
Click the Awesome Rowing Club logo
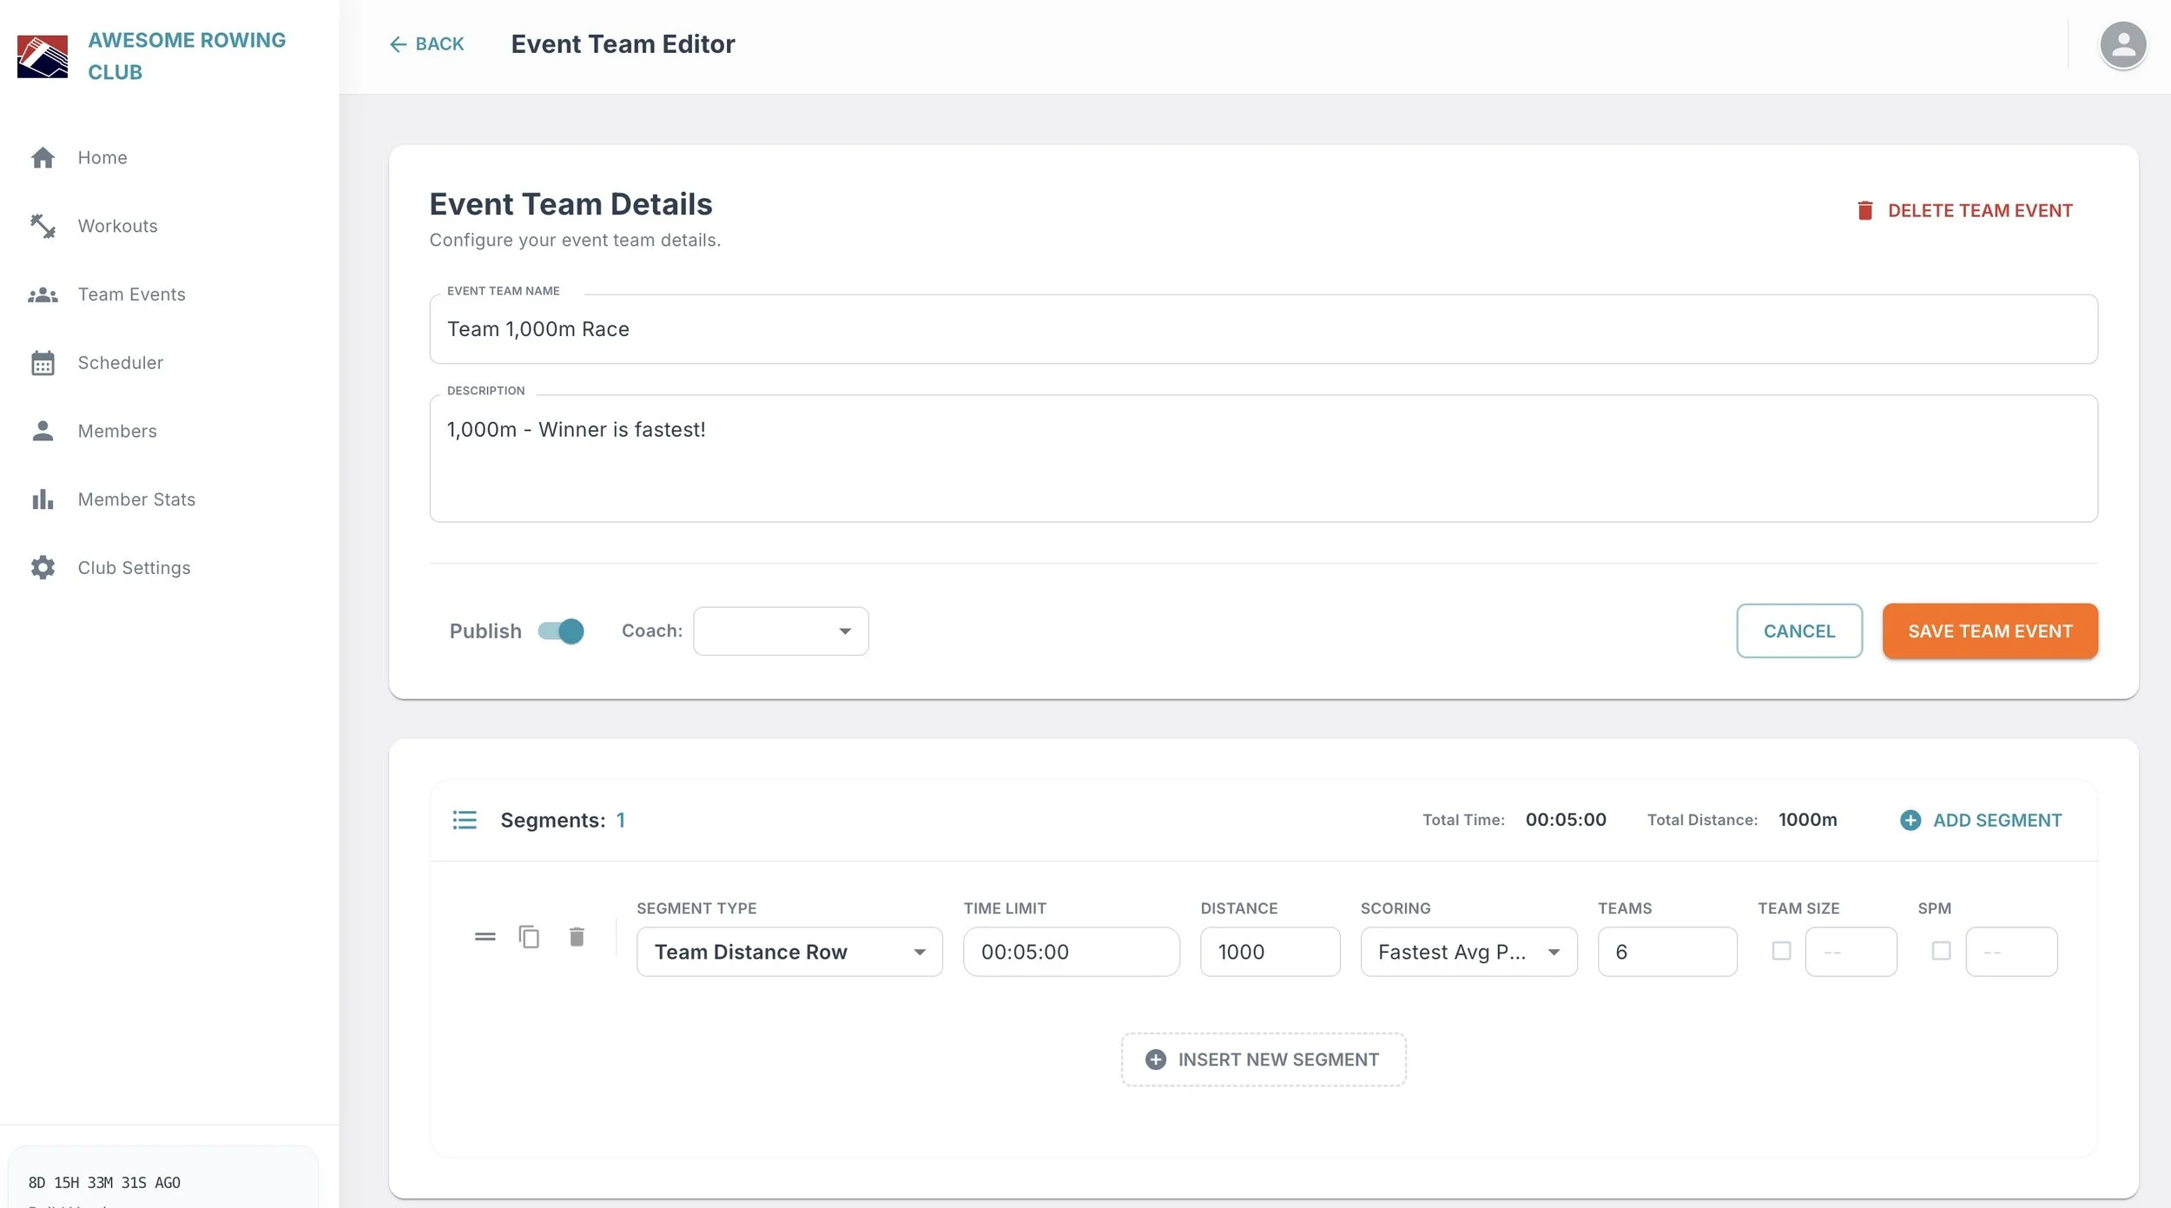pos(43,56)
